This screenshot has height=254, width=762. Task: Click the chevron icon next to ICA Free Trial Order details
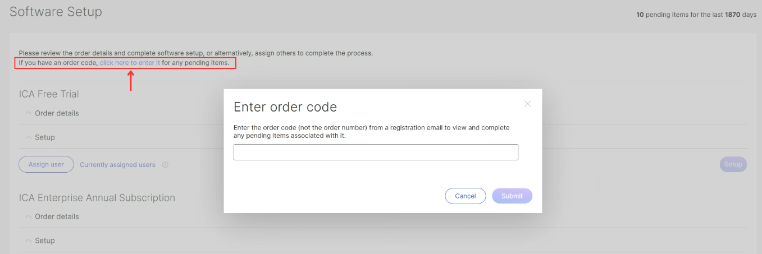(x=29, y=113)
